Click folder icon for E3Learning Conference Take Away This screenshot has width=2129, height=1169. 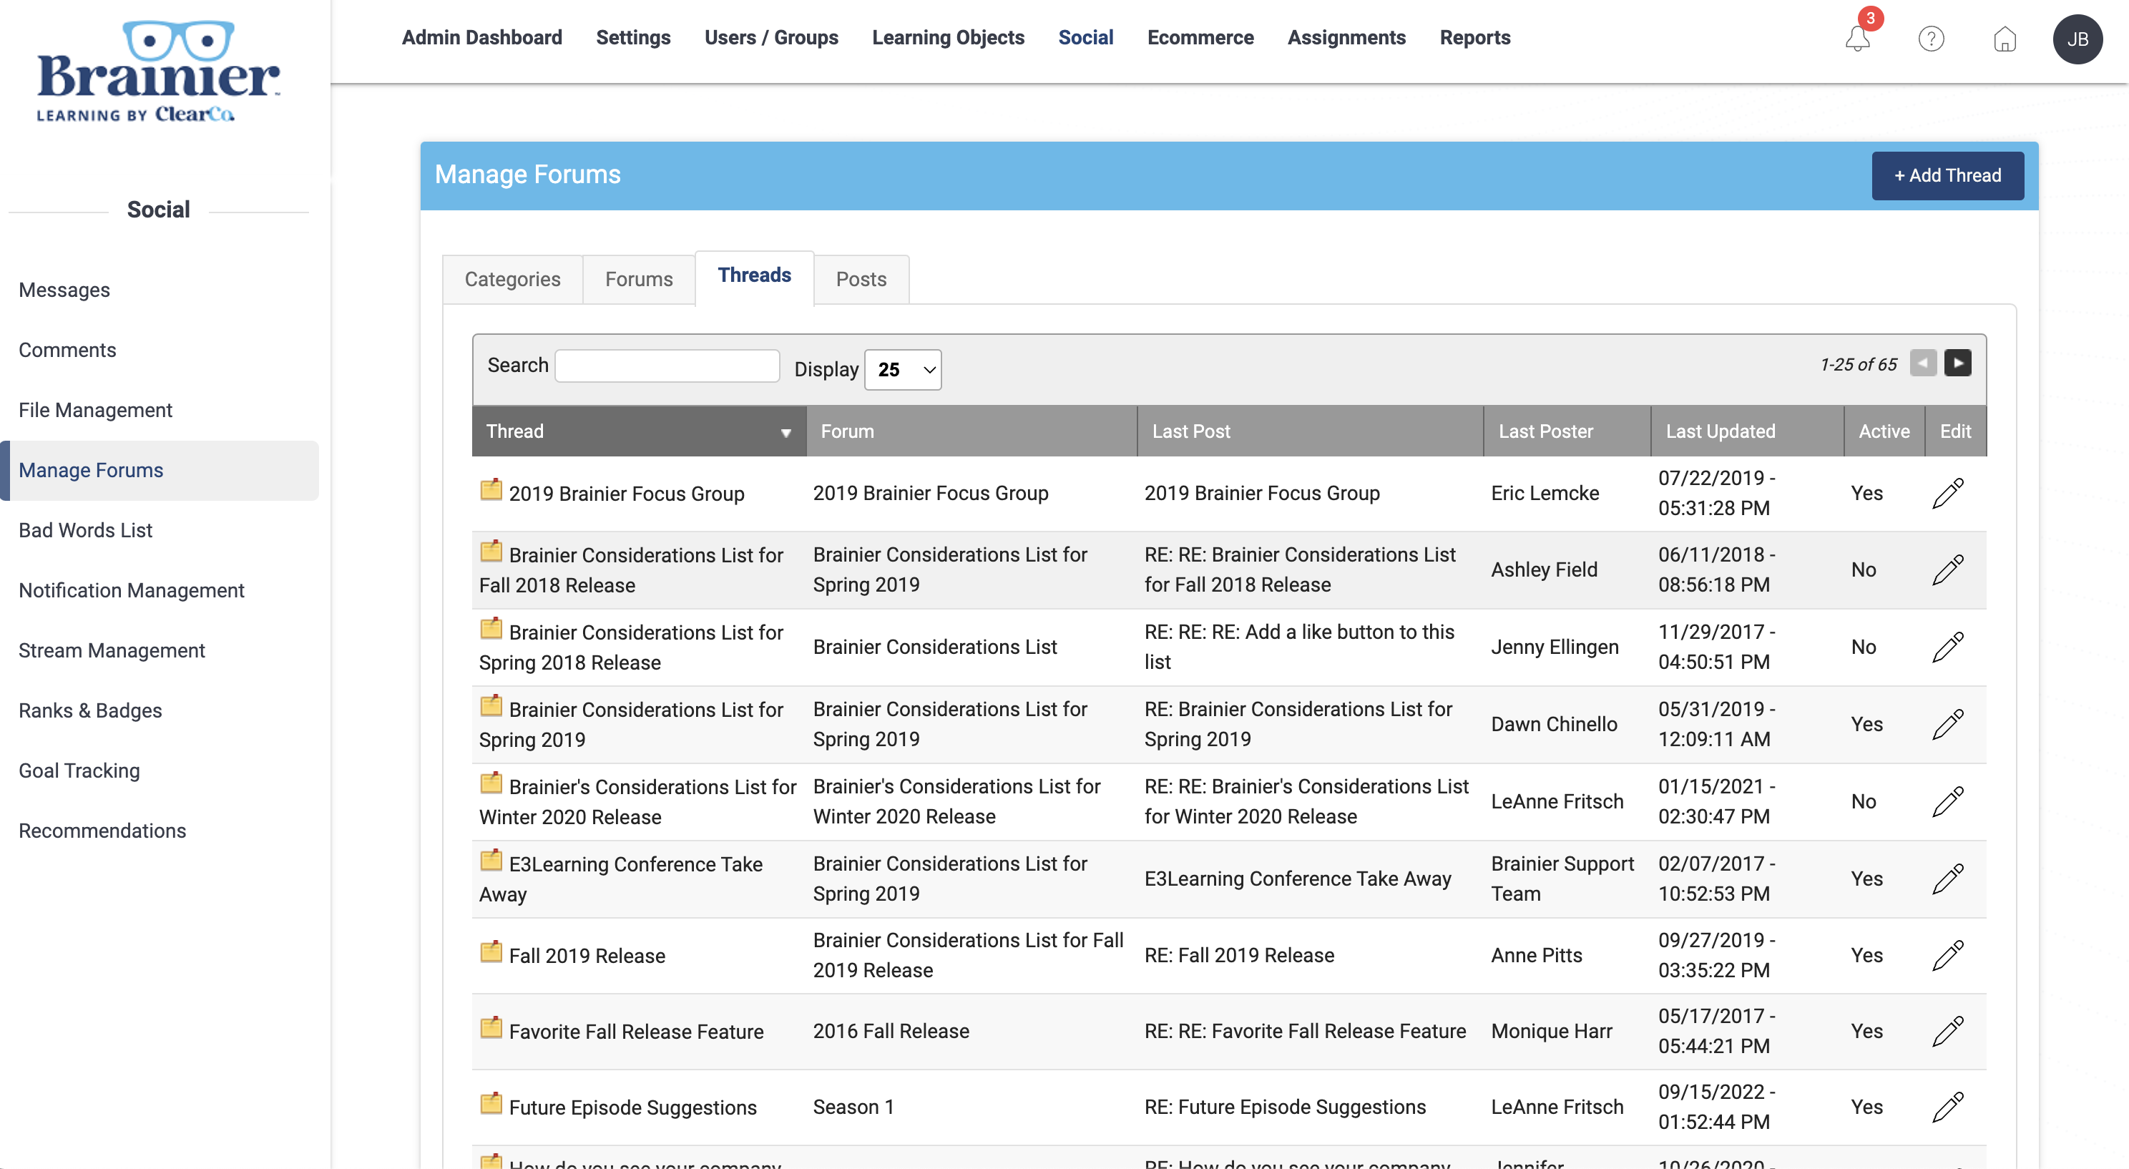[x=491, y=860]
